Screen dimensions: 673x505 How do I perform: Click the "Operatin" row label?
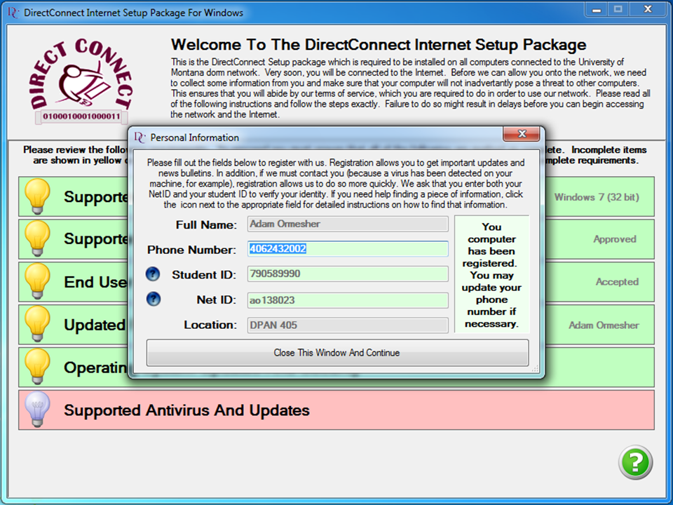(95, 368)
